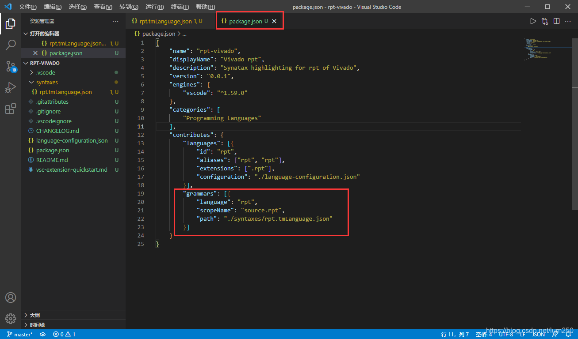578x339 pixels.
Task: Split the editor to the right
Action: pyautogui.click(x=557, y=21)
